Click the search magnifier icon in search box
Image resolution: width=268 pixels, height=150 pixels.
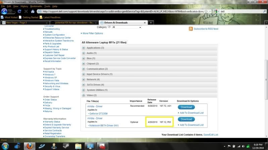pos(264,11)
